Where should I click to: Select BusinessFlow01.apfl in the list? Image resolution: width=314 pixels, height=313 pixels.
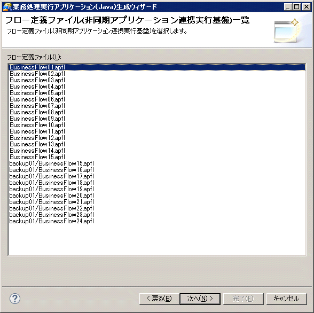[157, 67]
